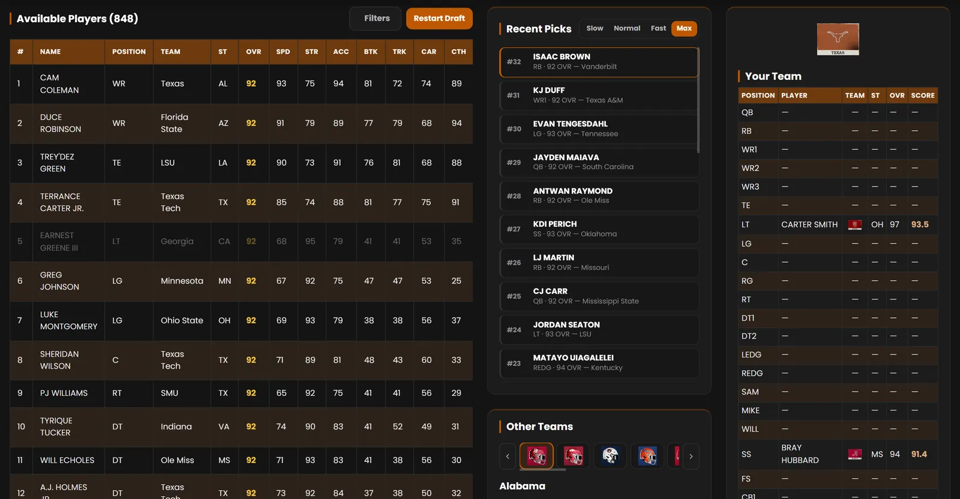Select PJ Williams, RT from SMU
960x499 pixels.
[x=241, y=393]
